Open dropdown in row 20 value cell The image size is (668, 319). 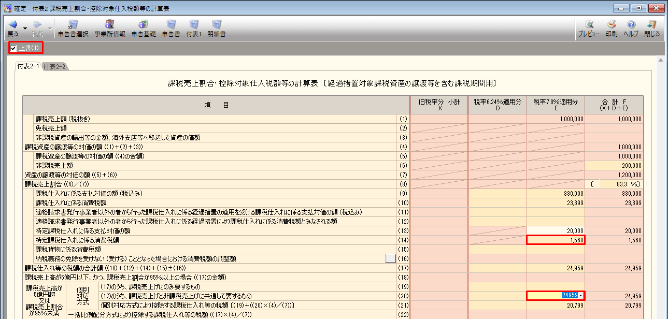(581, 296)
